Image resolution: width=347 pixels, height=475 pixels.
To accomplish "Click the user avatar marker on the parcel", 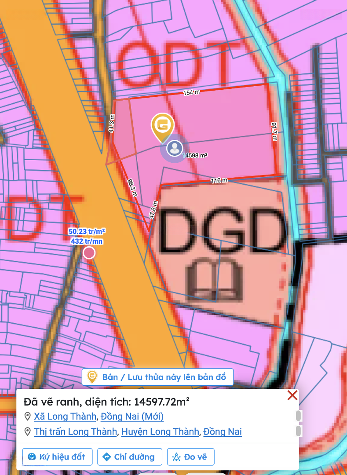I will [175, 148].
